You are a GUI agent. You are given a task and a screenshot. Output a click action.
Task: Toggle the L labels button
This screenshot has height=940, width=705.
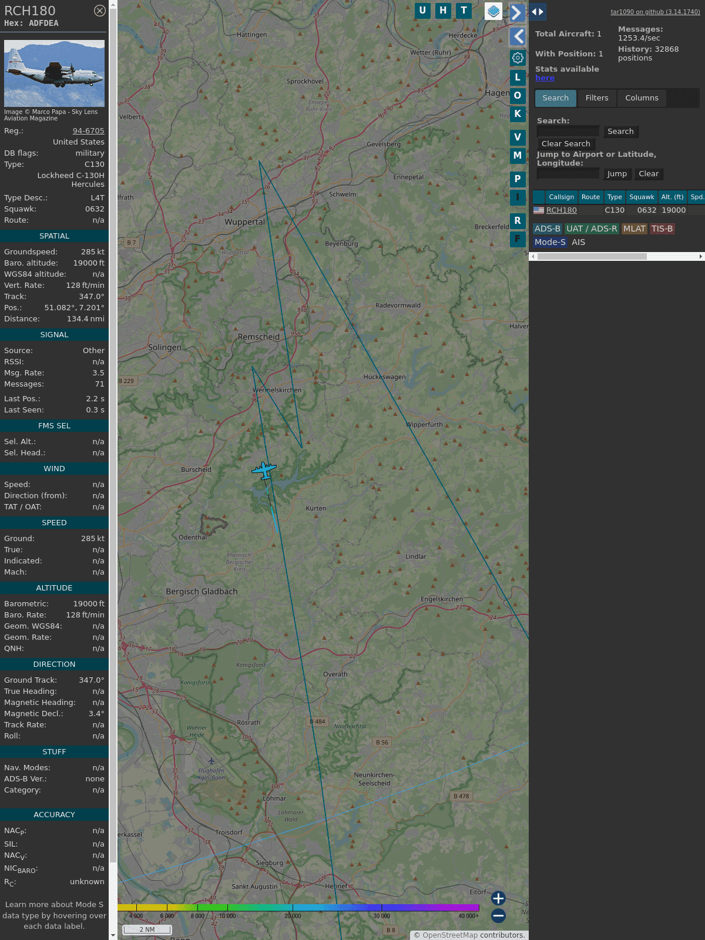[518, 77]
